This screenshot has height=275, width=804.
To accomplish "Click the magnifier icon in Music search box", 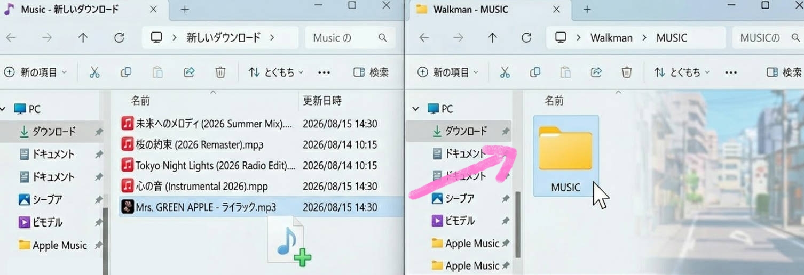I will (x=382, y=38).
